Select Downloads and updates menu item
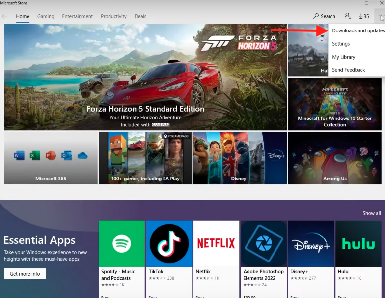Image resolution: width=385 pixels, height=298 pixels. [357, 30]
